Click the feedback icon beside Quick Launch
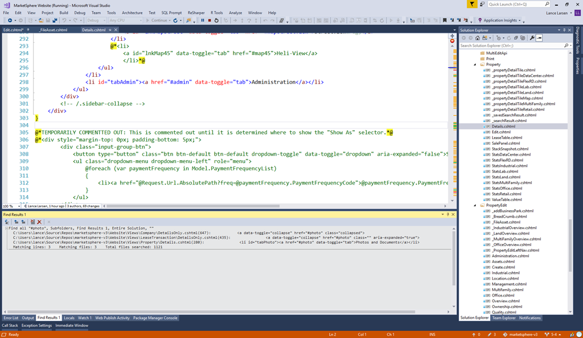Image resolution: width=583 pixels, height=338 pixels. (482, 4)
